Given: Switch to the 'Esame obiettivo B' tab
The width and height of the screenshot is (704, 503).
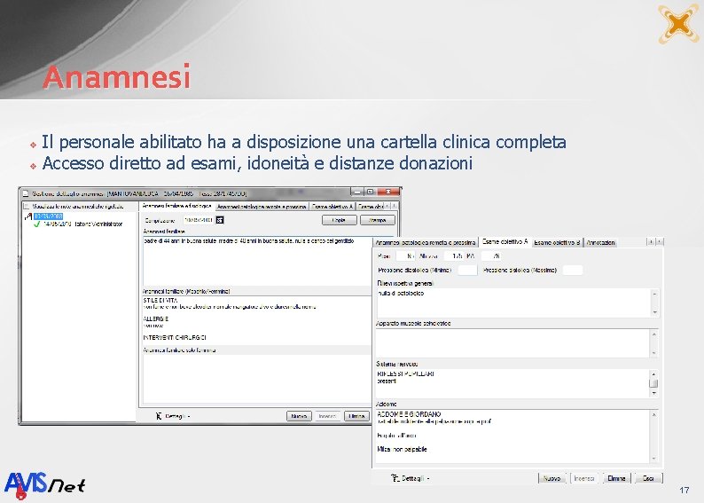Looking at the screenshot, I should 557,242.
